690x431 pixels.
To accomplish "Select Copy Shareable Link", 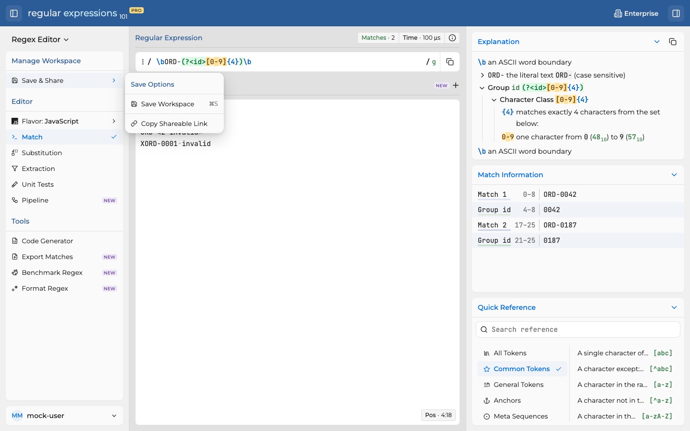I will pyautogui.click(x=174, y=124).
